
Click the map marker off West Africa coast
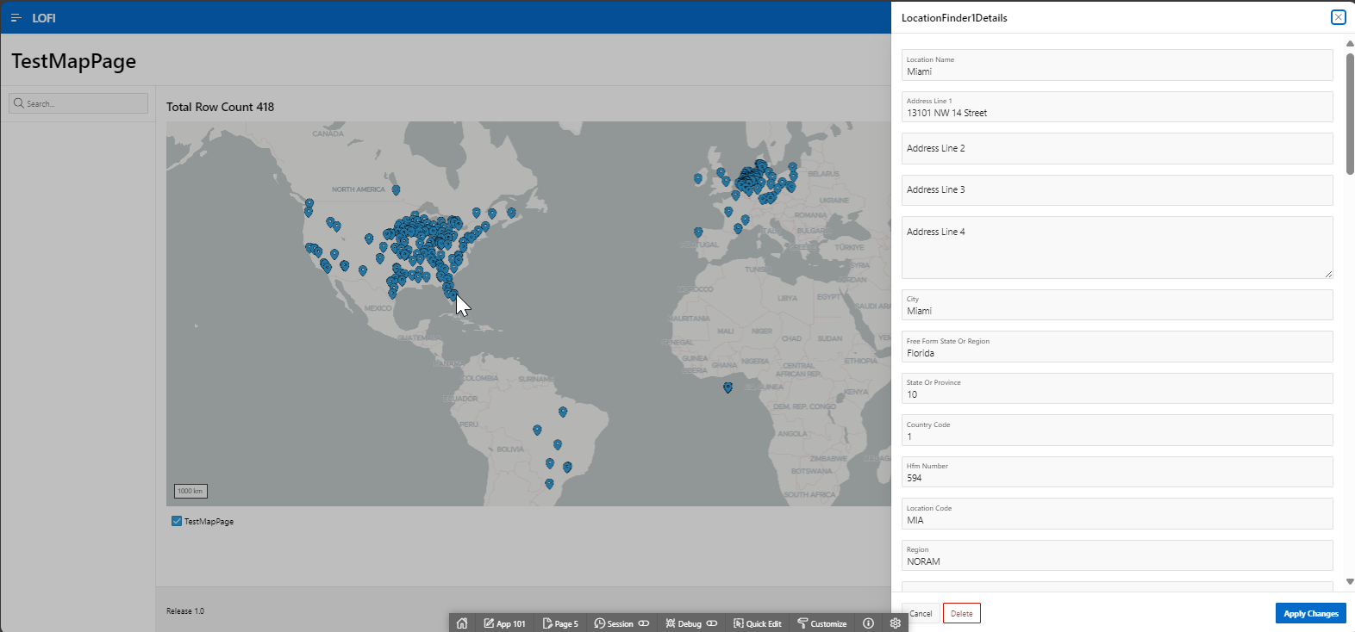point(727,387)
